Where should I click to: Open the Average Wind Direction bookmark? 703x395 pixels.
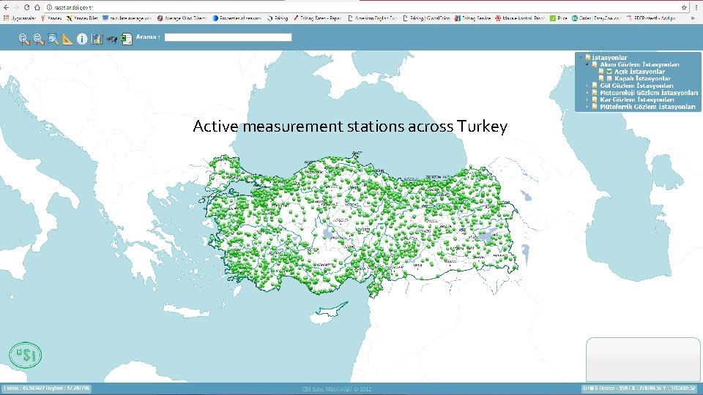click(x=182, y=18)
